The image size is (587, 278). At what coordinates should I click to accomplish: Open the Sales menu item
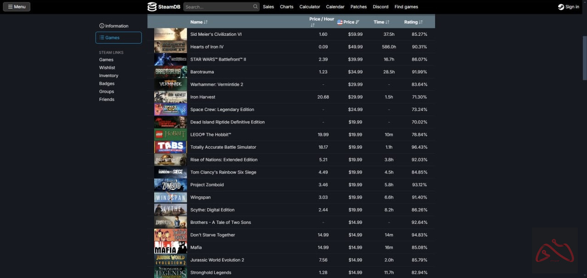(268, 7)
